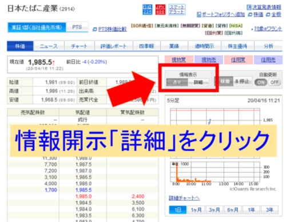
Task: Open 適時開示 tab
Action: point(204,46)
